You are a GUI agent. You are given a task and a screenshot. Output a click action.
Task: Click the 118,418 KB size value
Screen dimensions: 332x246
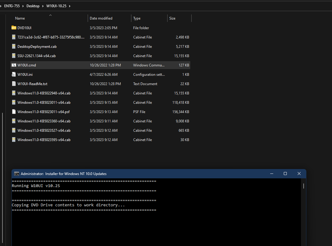pyautogui.click(x=180, y=102)
